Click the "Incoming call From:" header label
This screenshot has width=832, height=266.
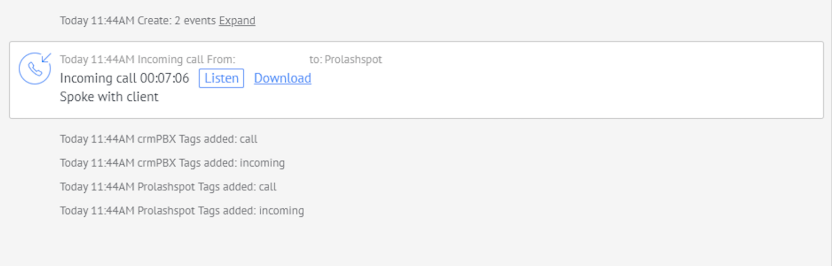click(186, 60)
